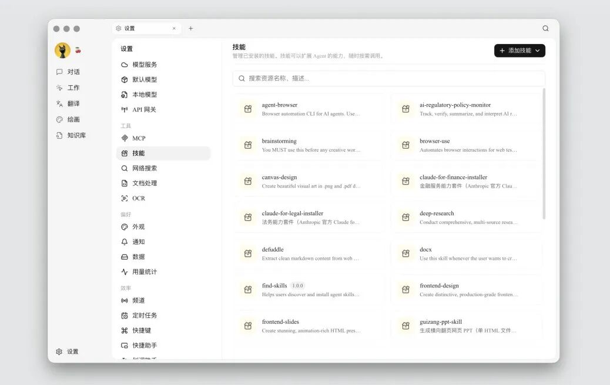The image size is (610, 385).
Task: Open 默认模型 settings page
Action: (x=163, y=79)
